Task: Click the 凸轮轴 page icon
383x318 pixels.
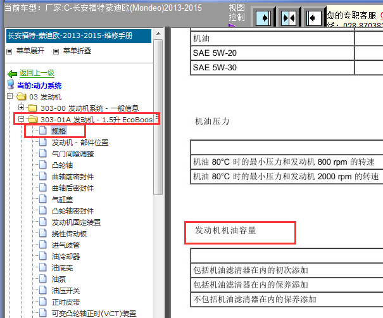Action: click(x=43, y=165)
